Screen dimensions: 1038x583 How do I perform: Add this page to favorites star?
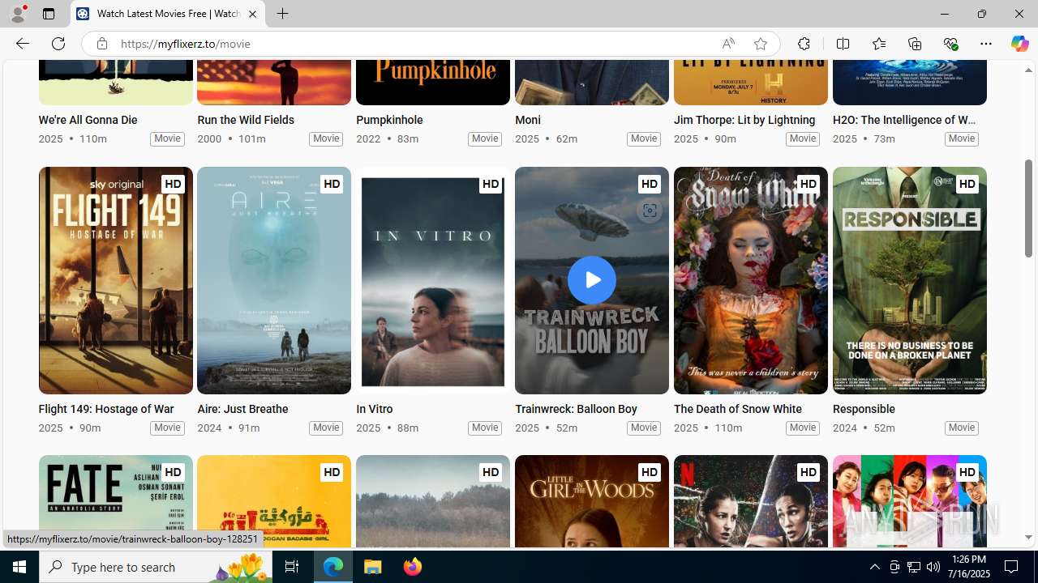tap(760, 44)
